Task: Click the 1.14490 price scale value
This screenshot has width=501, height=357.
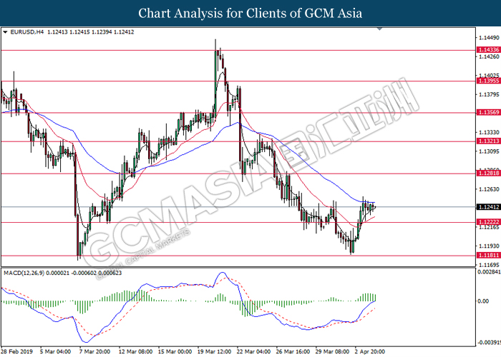Action: (489, 38)
